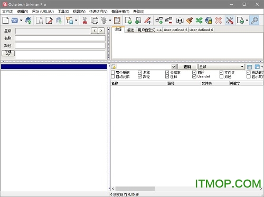Open the paperclip icon's dropdown arrow
This screenshot has width=264, height=197.
point(110,21)
